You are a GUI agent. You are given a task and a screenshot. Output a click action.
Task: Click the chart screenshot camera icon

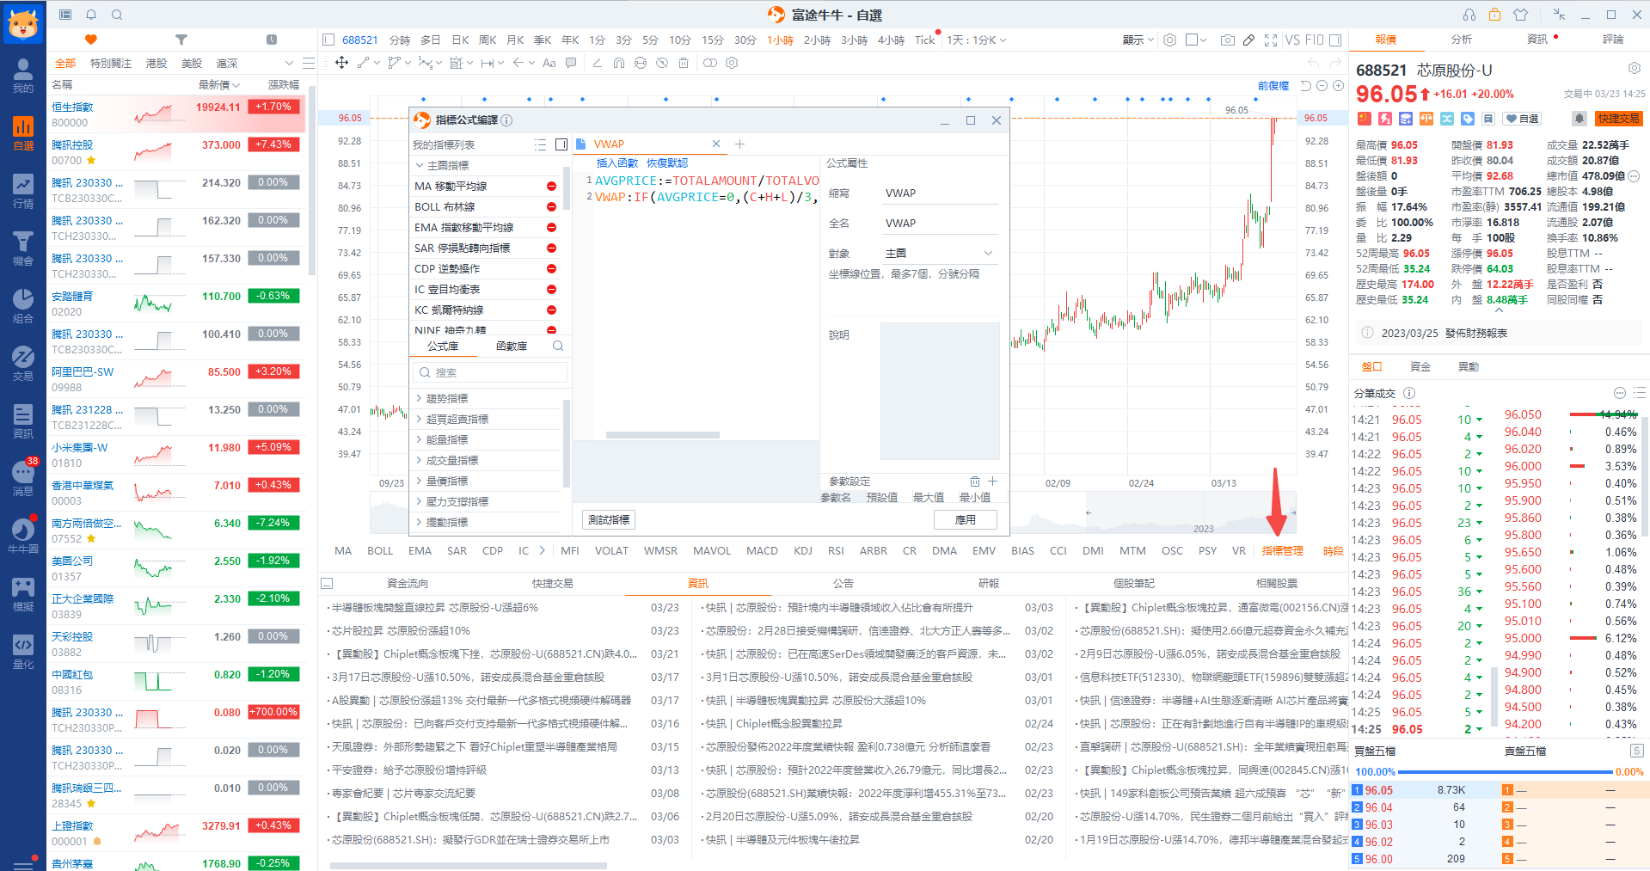pyautogui.click(x=1227, y=40)
